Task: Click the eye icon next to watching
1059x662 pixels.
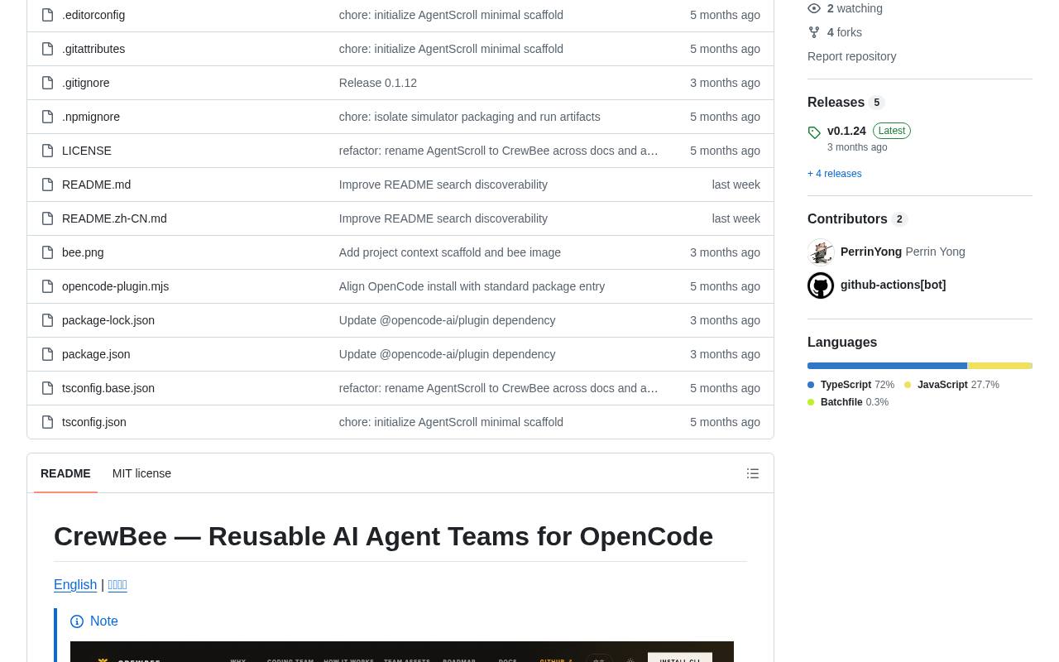Action: click(x=814, y=8)
